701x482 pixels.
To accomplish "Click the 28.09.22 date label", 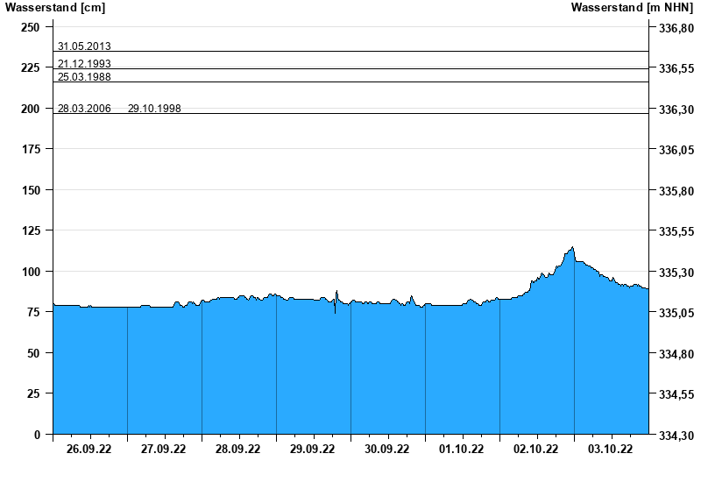I will tap(237, 449).
